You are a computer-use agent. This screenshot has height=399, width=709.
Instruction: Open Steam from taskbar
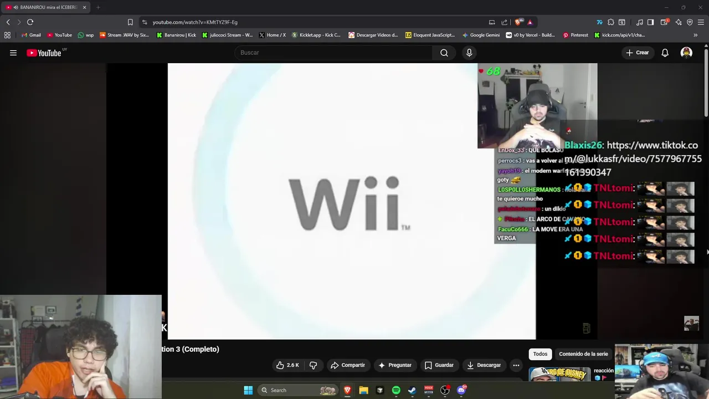pos(412,390)
